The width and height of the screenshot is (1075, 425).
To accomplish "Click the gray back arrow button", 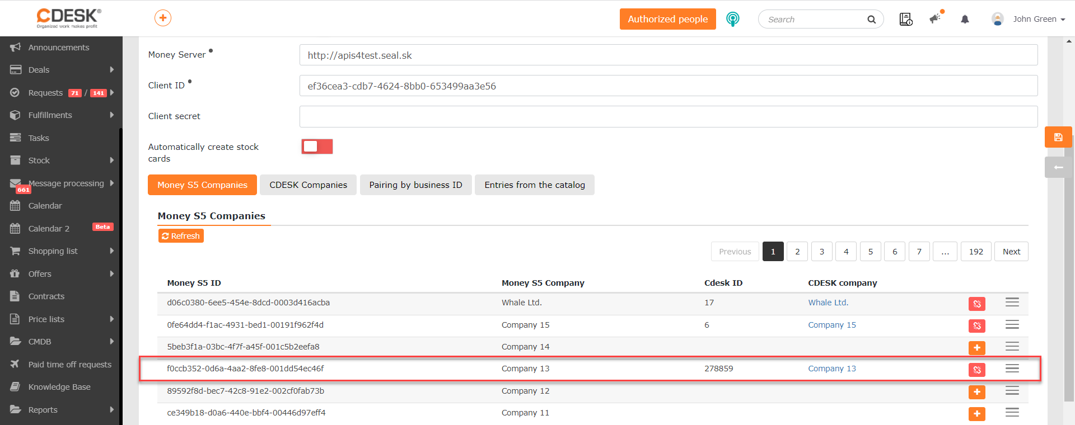I will click(1058, 167).
